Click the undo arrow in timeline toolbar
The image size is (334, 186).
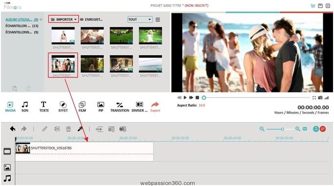(13, 129)
